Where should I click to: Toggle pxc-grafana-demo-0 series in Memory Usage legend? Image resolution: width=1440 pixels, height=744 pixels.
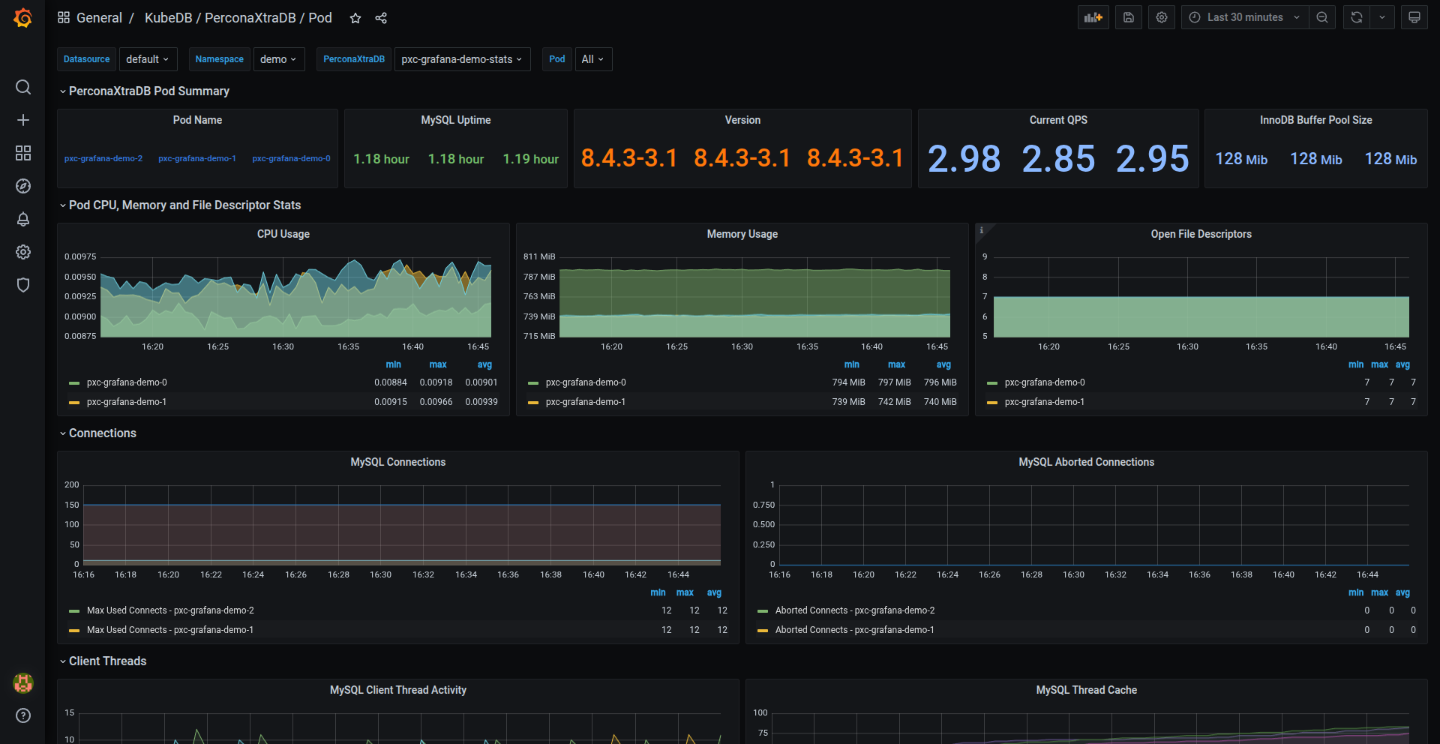tap(586, 382)
